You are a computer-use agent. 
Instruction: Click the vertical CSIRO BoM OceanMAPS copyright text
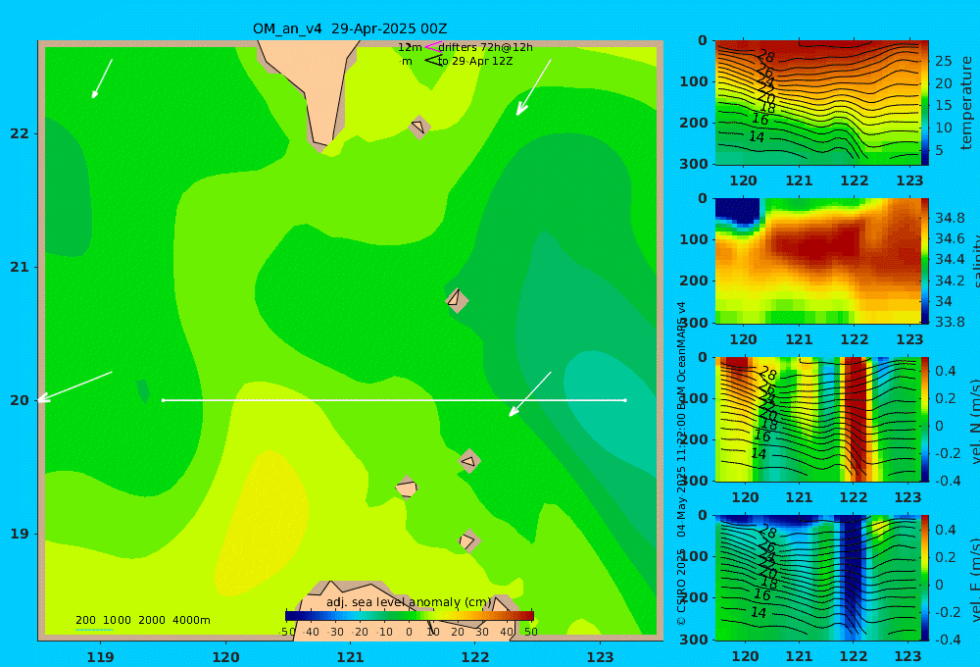click(681, 463)
